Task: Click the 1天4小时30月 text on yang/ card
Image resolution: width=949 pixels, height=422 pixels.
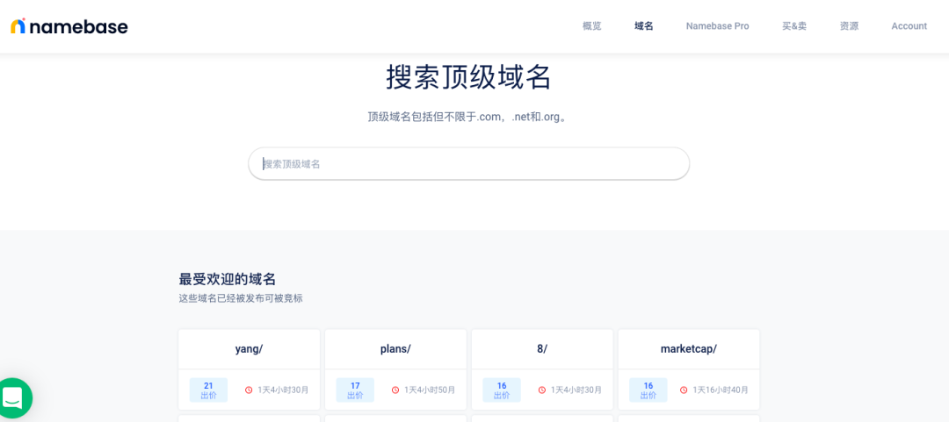Action: [283, 390]
